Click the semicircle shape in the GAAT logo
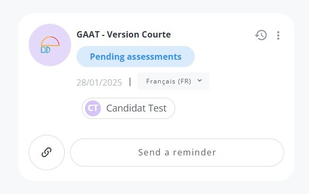 click(50, 41)
